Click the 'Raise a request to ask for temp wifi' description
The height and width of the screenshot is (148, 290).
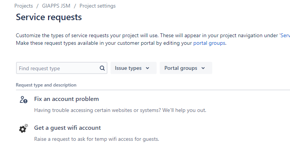(x=96, y=139)
